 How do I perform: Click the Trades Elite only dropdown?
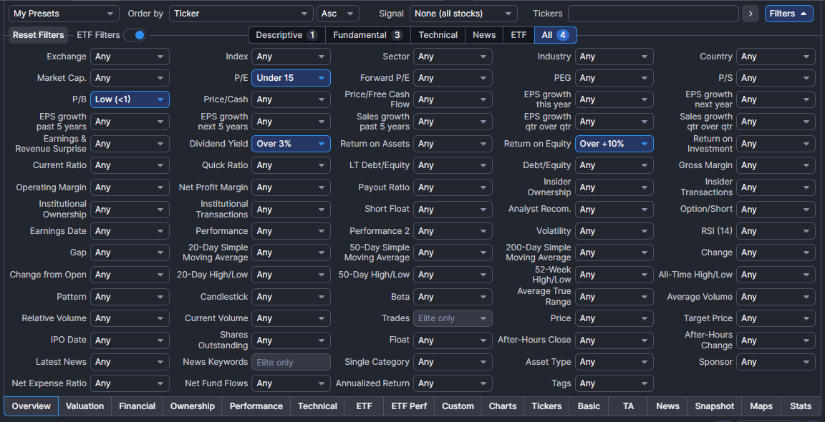click(453, 318)
